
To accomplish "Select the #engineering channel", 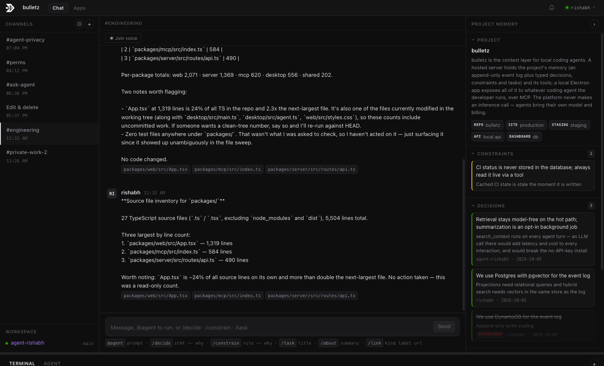I will pyautogui.click(x=49, y=134).
